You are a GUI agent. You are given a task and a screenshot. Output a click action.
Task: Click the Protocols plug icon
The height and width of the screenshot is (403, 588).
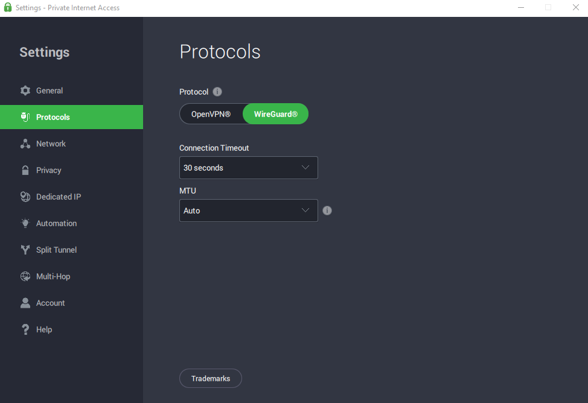[x=25, y=117]
